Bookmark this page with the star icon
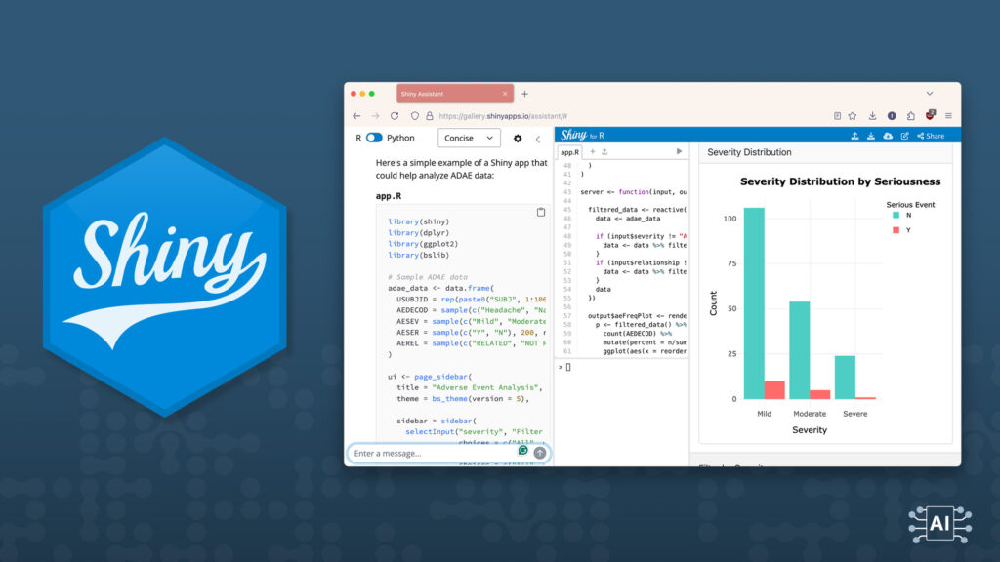Screen dimensions: 1000x562 pyautogui.click(x=852, y=115)
